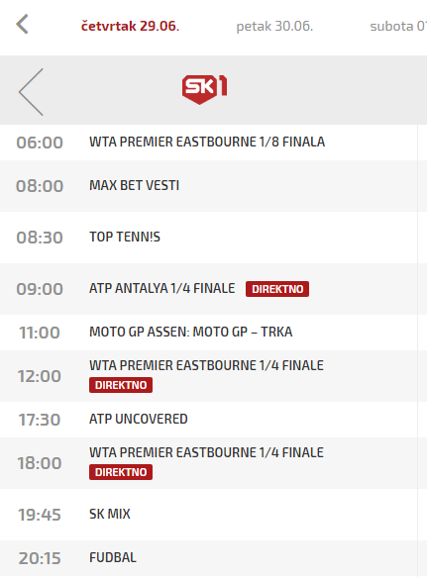This screenshot has width=427, height=577.
Task: Click the 18:00 time slot
Action: click(x=40, y=463)
